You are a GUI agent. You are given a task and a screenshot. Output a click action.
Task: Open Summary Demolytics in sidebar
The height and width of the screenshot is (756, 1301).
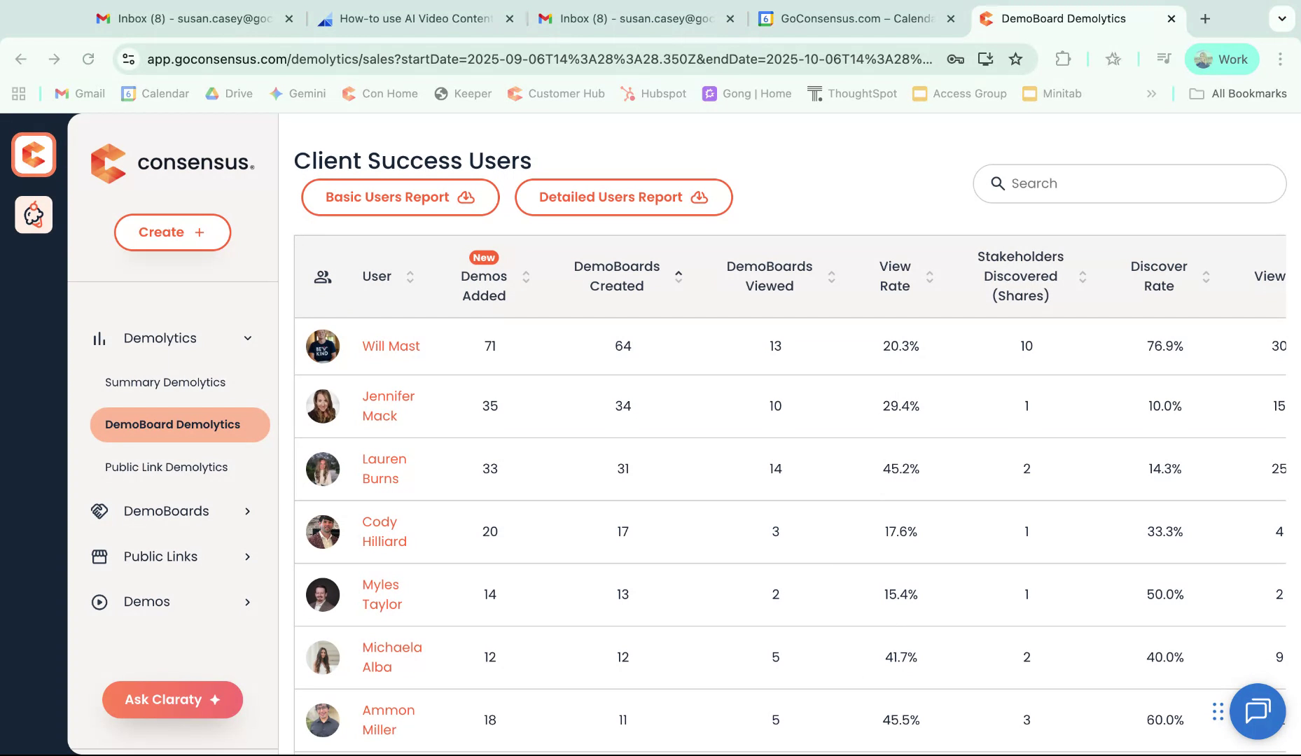coord(165,382)
